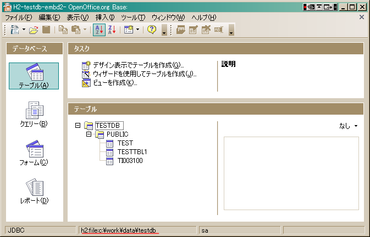This screenshot has width=370, height=237.
Task: Click the JDBC status bar field
Action: click(x=40, y=230)
